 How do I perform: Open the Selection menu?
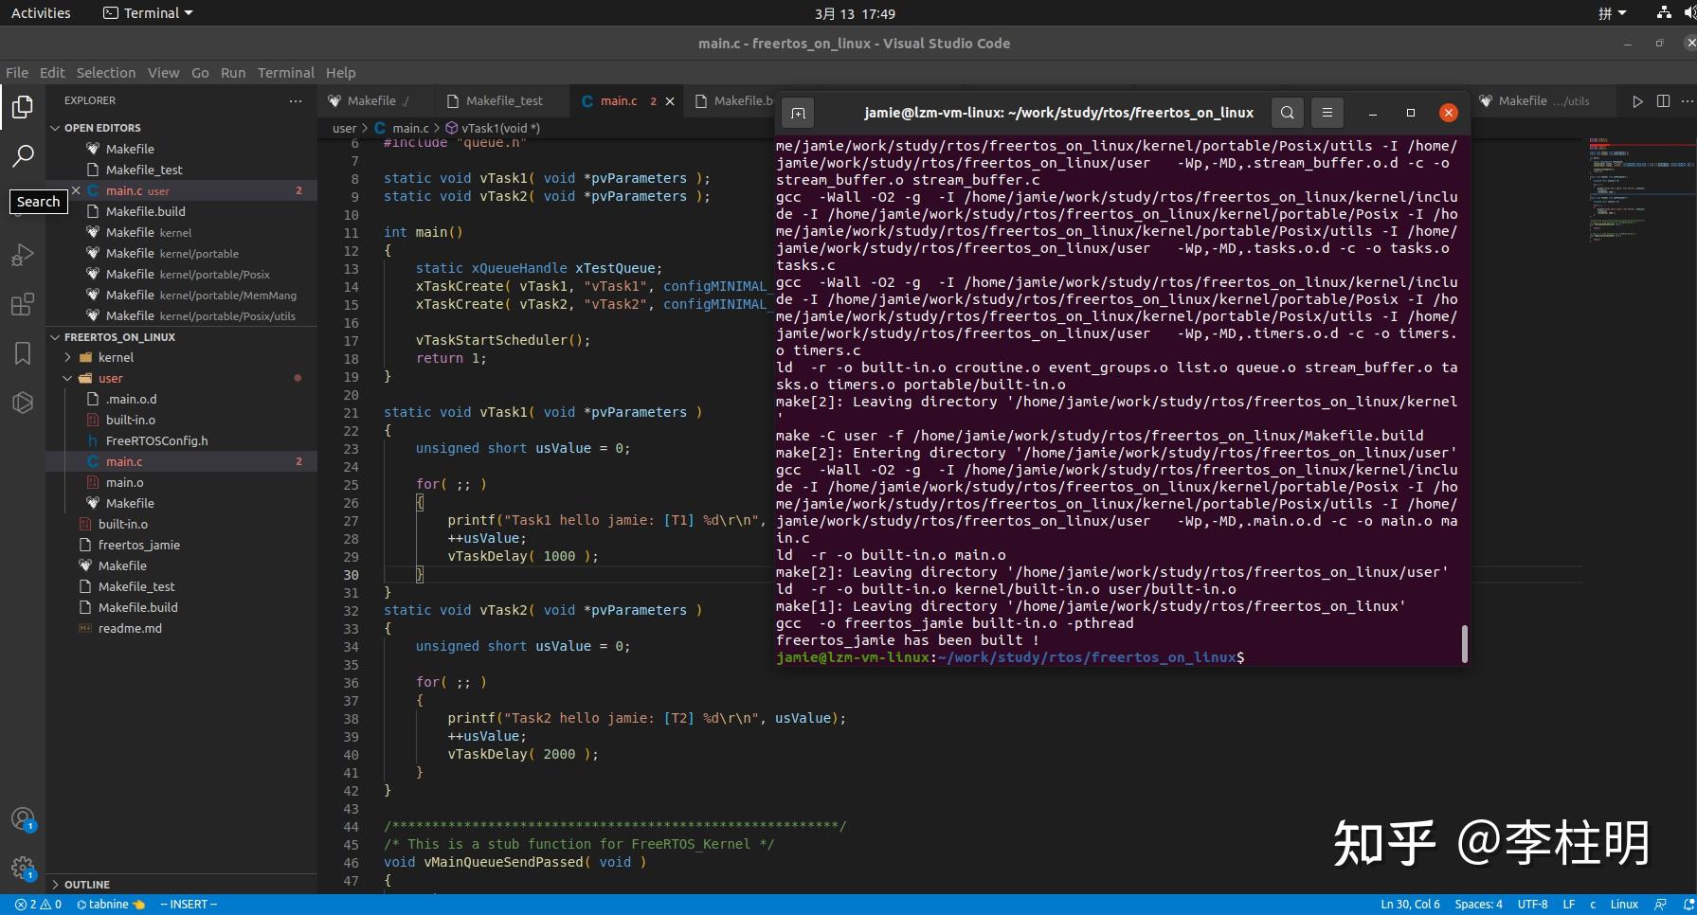[105, 73]
